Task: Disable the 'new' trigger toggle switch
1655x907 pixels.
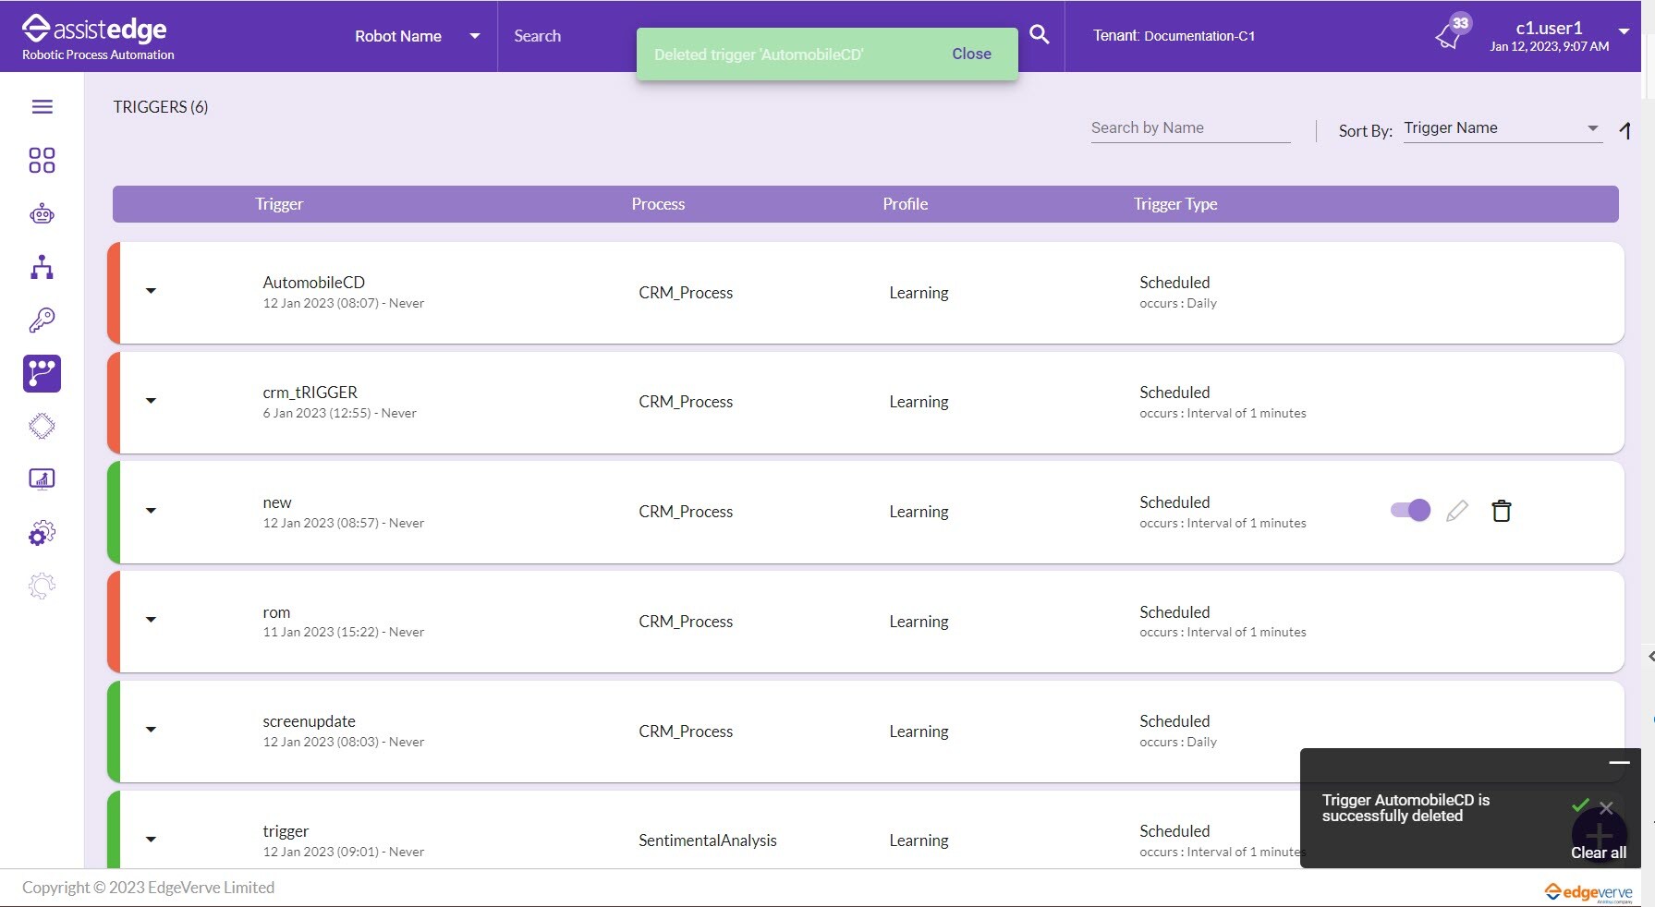Action: click(1410, 511)
